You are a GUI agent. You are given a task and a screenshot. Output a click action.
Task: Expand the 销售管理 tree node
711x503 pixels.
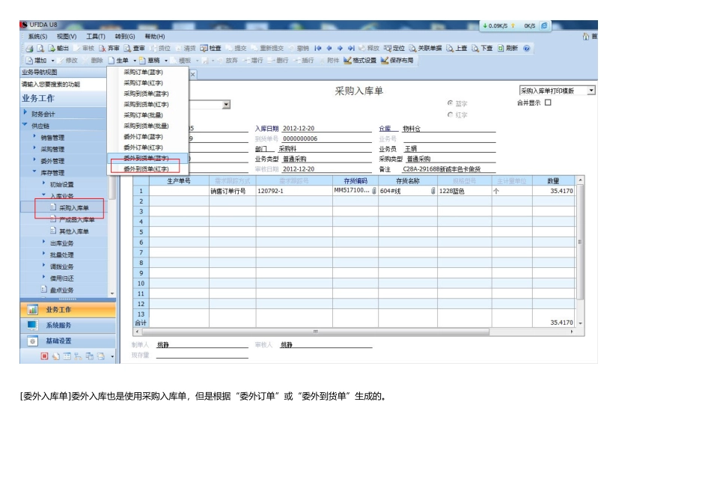[x=34, y=136]
